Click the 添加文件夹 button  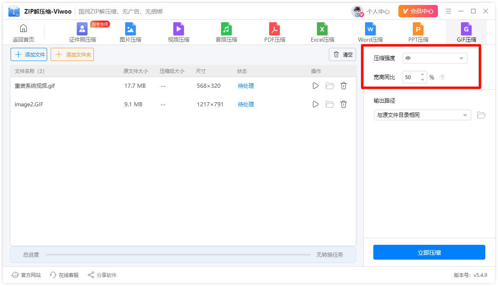(x=72, y=54)
